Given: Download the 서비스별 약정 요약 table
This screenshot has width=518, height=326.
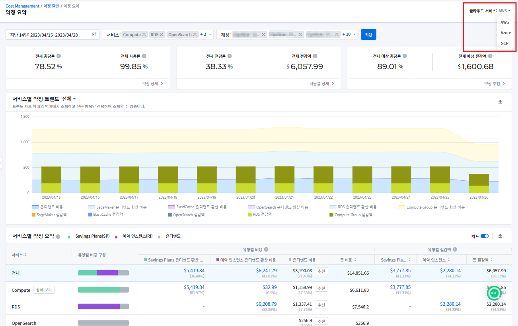Looking at the screenshot, I should (x=500, y=236).
